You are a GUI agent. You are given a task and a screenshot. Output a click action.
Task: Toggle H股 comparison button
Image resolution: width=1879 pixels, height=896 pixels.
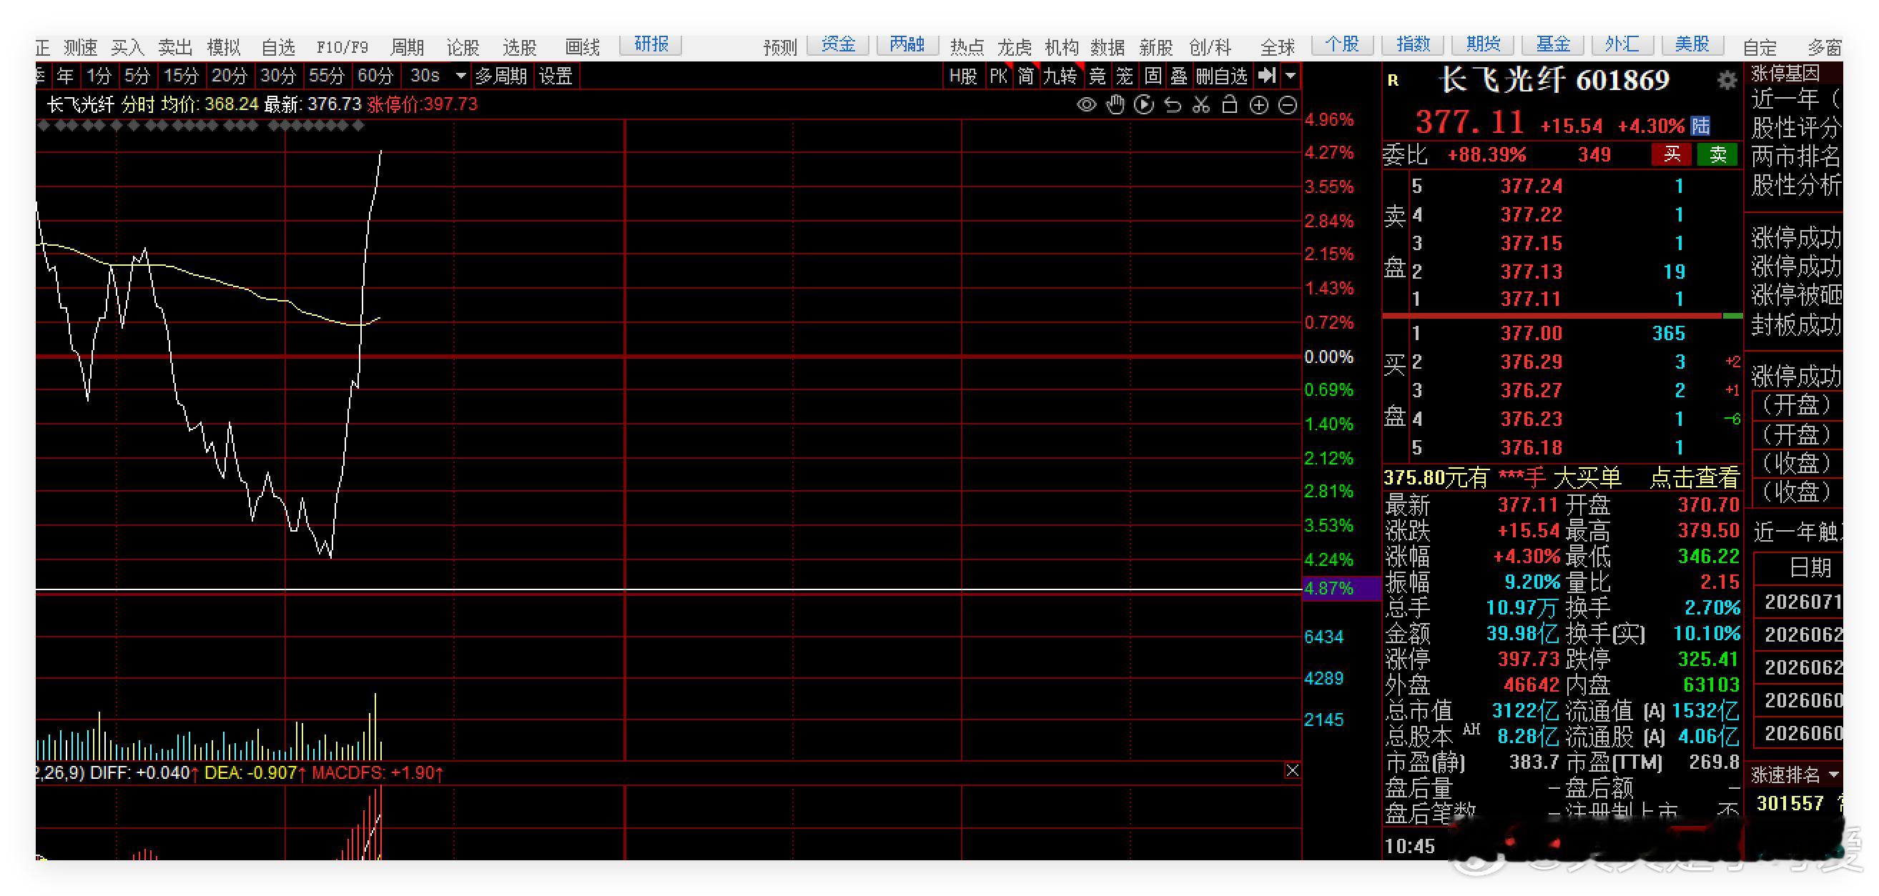[963, 75]
